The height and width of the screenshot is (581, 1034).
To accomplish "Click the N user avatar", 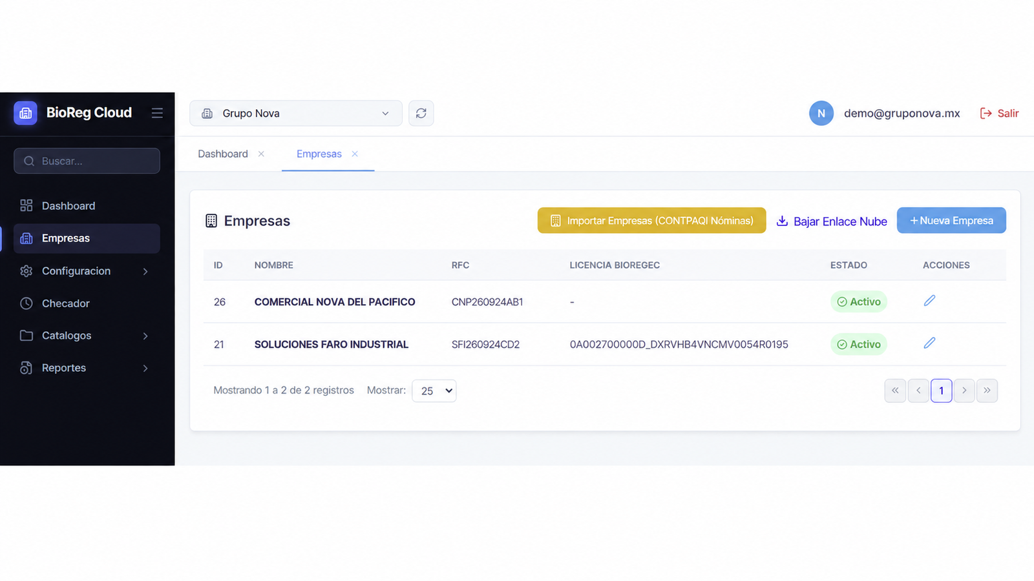I will click(821, 113).
